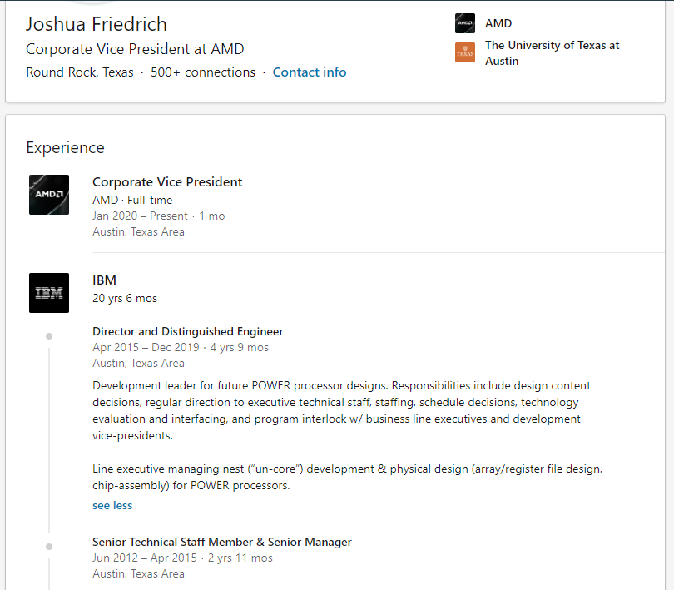674x590 pixels.
Task: Click Apr 2015 – Dec 2019 date range
Action: coord(146,348)
